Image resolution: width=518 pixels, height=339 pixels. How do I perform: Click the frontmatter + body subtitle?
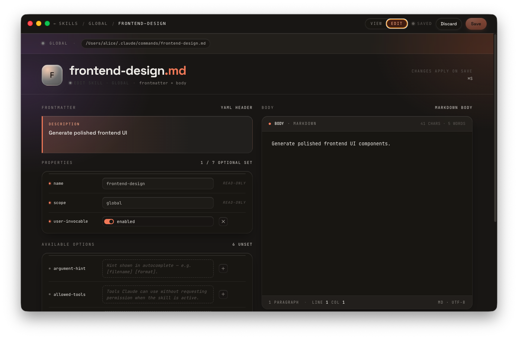point(163,83)
